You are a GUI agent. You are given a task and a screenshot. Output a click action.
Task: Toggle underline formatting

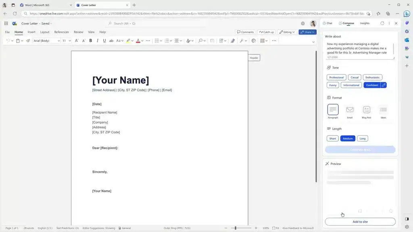click(104, 40)
